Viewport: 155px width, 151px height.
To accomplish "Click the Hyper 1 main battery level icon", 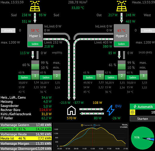I will 35,65.
